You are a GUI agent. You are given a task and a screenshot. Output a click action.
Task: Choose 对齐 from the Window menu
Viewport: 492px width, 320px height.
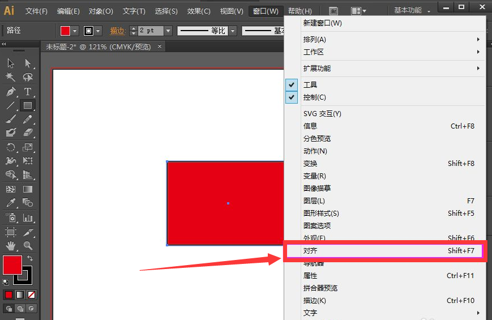(x=384, y=250)
